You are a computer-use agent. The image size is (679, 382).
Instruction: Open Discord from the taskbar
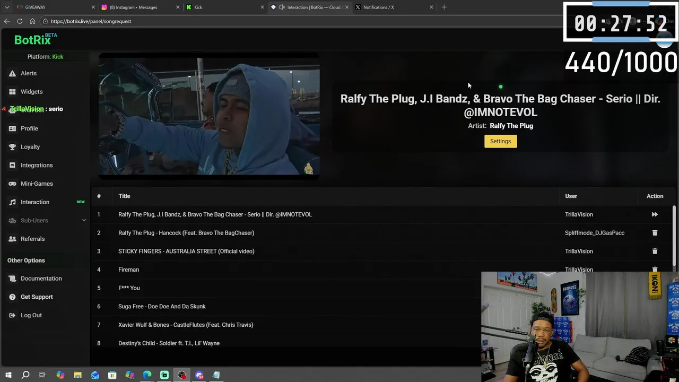tap(199, 375)
